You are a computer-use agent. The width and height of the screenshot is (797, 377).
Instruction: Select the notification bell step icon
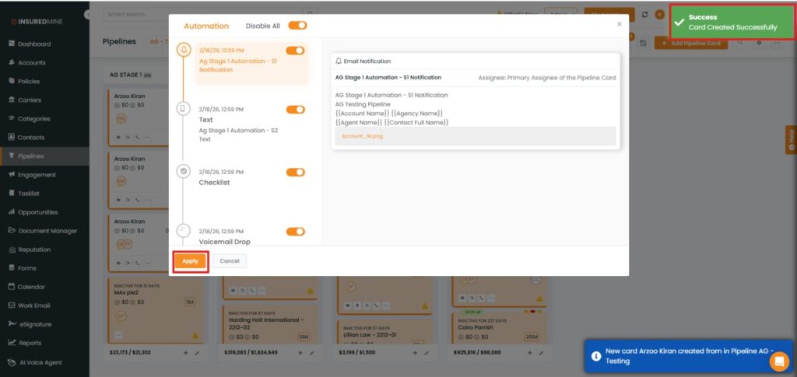click(184, 51)
